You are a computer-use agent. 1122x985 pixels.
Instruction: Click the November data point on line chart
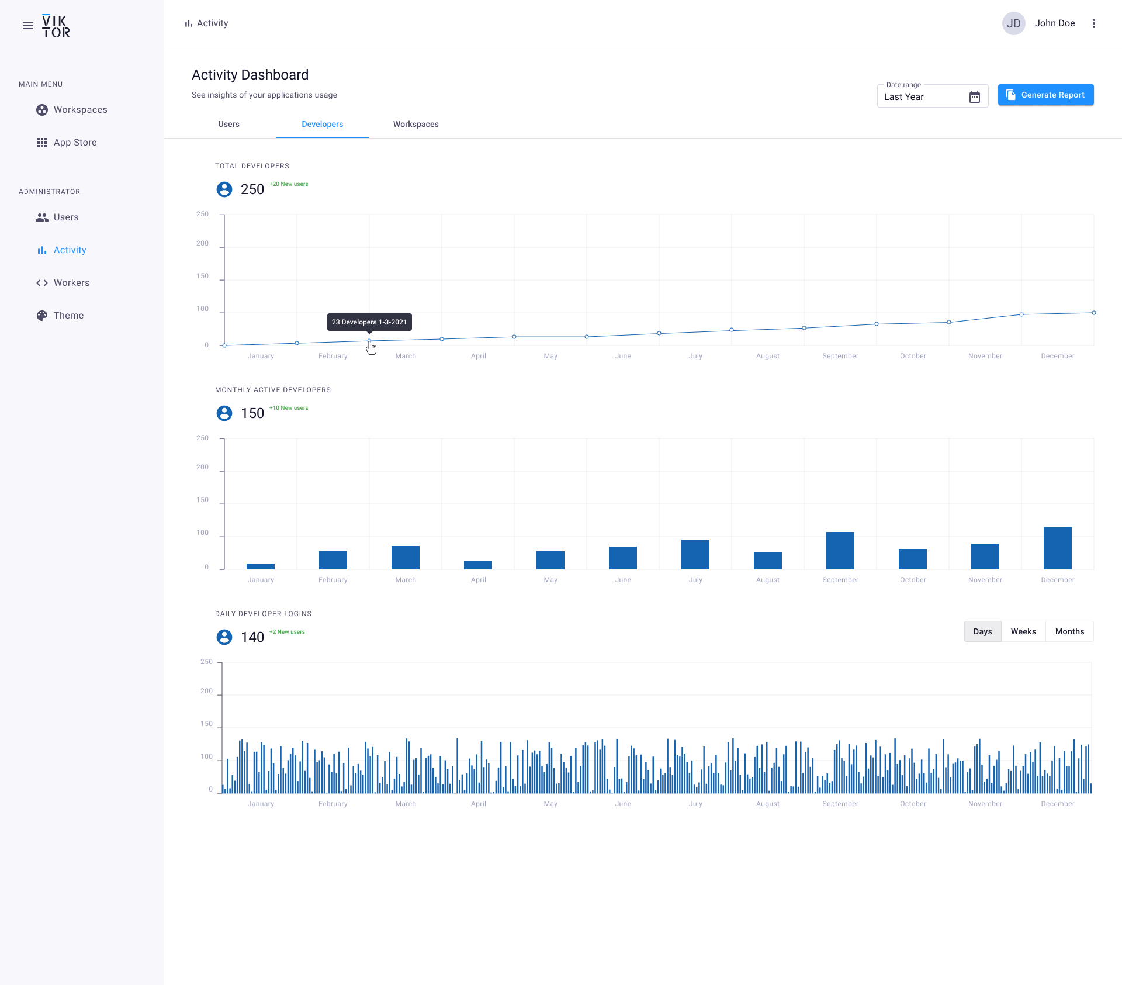point(1021,314)
